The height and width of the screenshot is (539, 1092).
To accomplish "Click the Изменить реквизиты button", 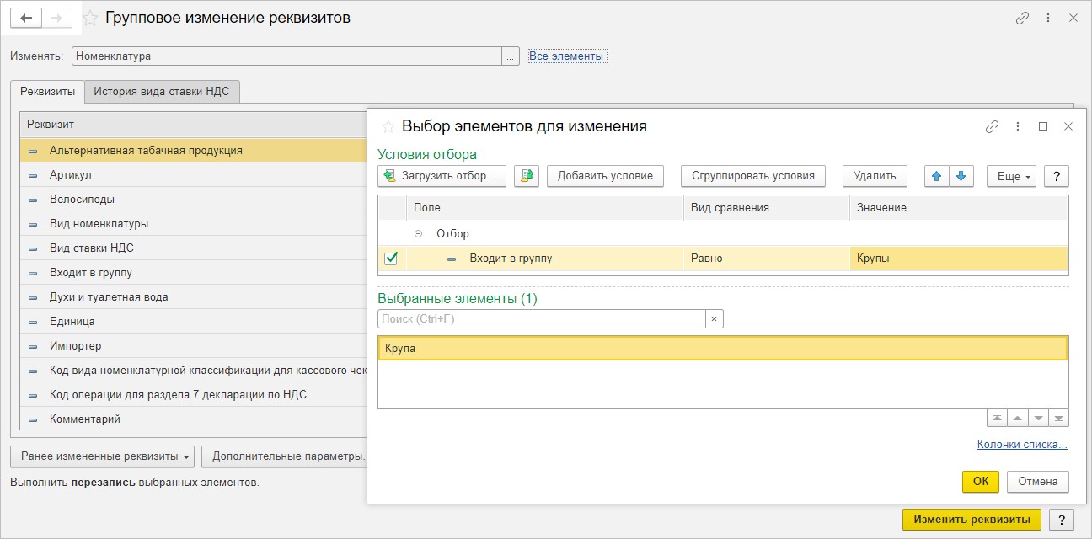I will (972, 520).
